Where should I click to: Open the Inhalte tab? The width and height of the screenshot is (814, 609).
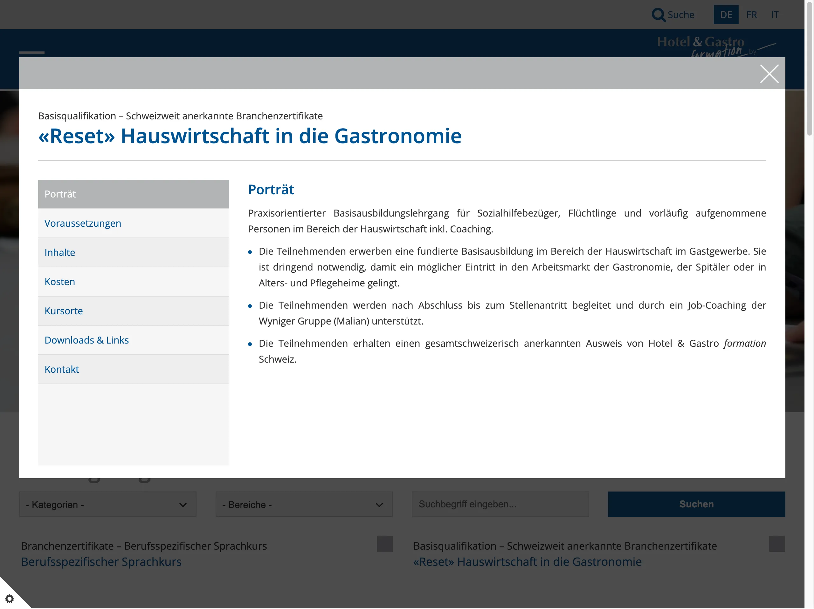(x=133, y=252)
